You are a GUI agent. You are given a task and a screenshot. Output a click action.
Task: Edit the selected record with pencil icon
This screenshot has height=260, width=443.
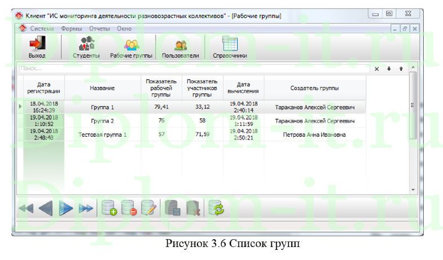[x=149, y=207]
